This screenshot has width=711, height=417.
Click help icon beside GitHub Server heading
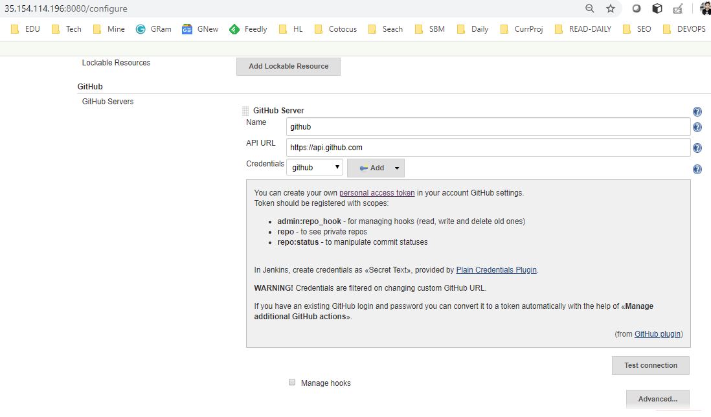pos(697,111)
